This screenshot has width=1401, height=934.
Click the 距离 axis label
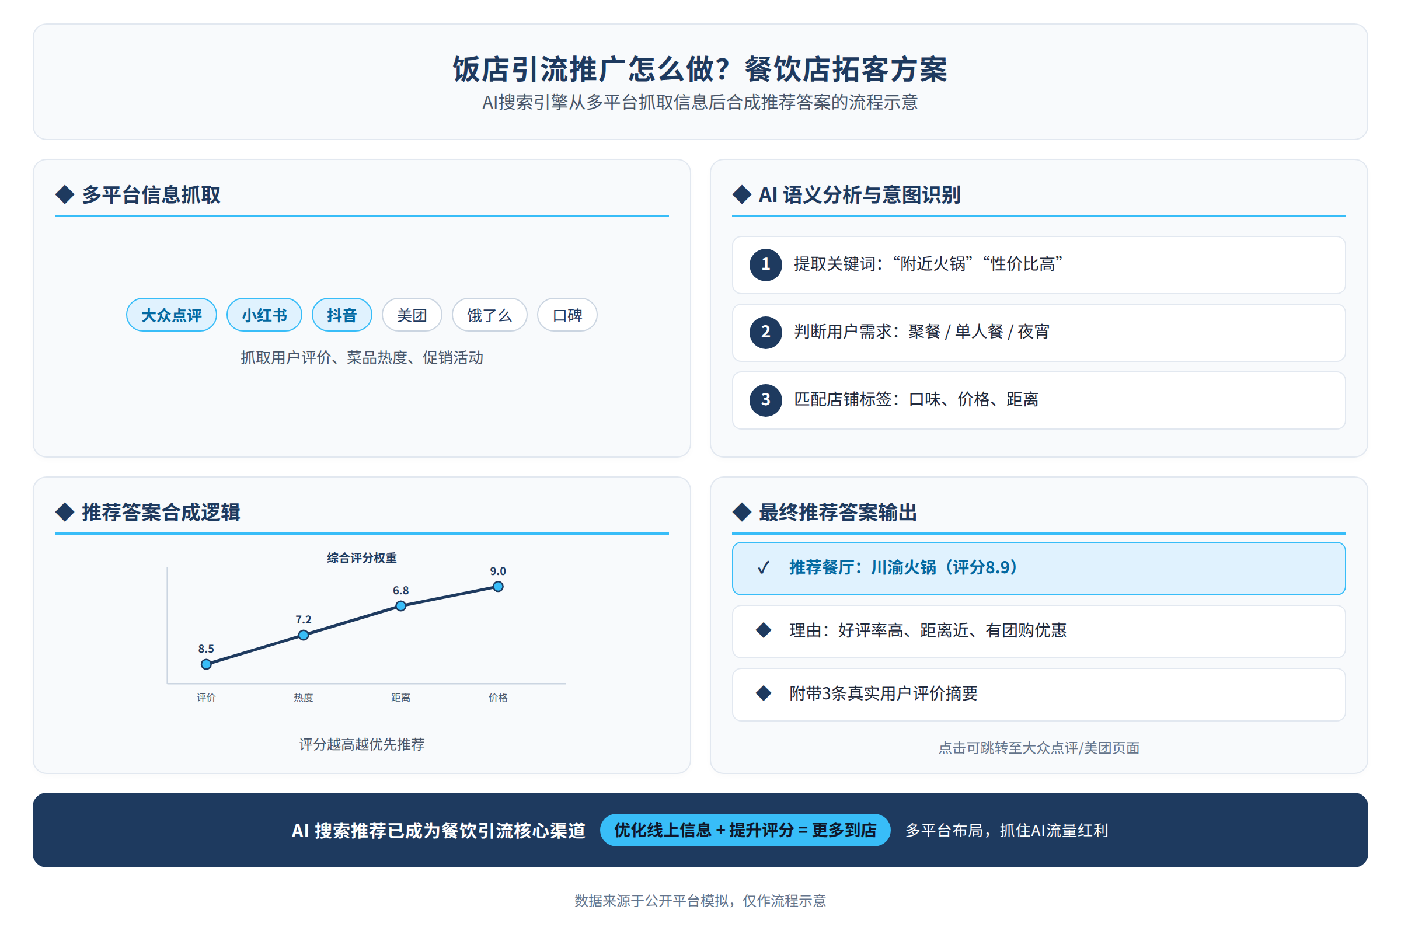[401, 697]
